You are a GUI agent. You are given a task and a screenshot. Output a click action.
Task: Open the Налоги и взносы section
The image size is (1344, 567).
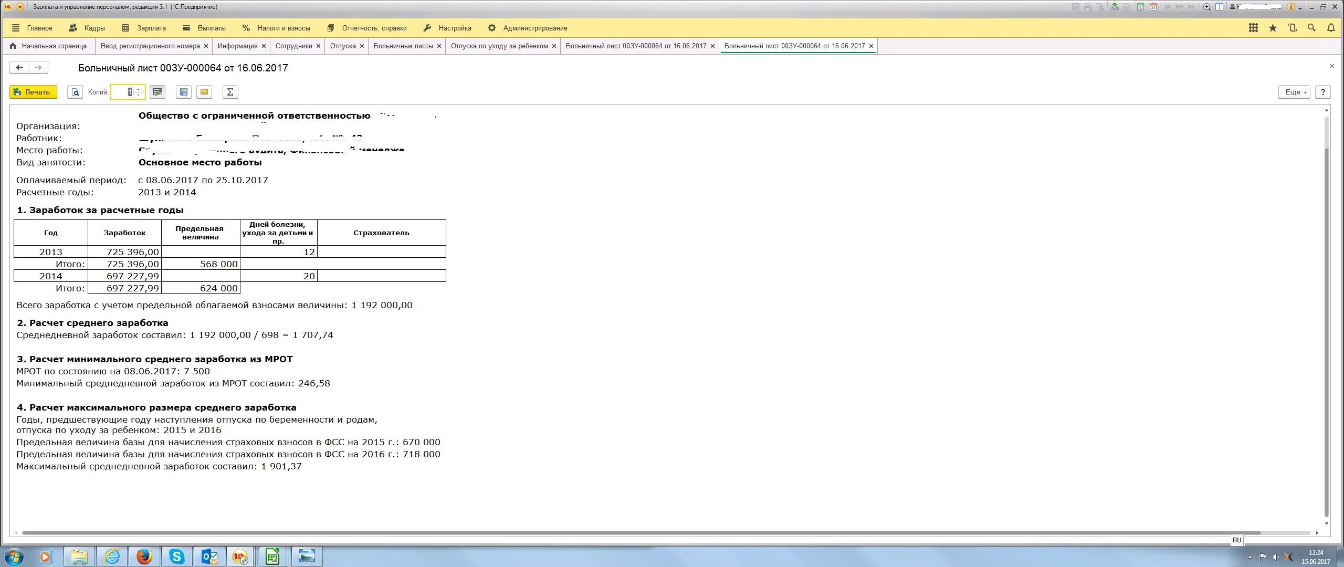[x=276, y=28]
